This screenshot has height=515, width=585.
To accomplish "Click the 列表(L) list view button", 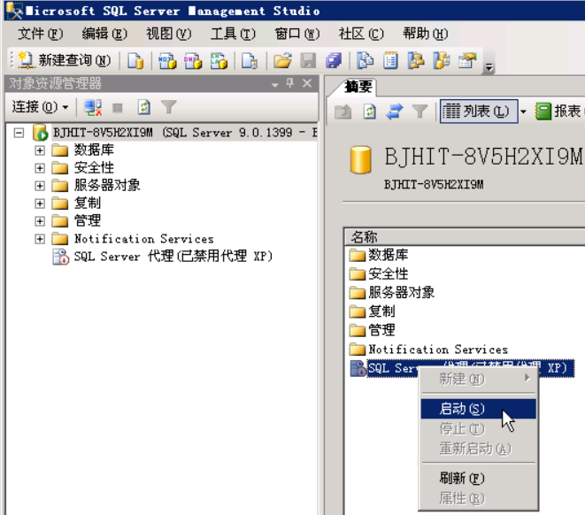I will coord(479,111).
